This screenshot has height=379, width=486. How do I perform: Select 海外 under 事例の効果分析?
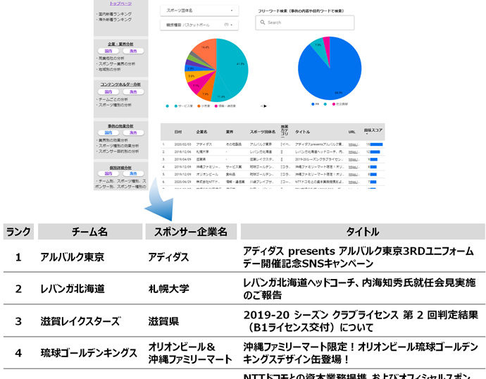133,132
